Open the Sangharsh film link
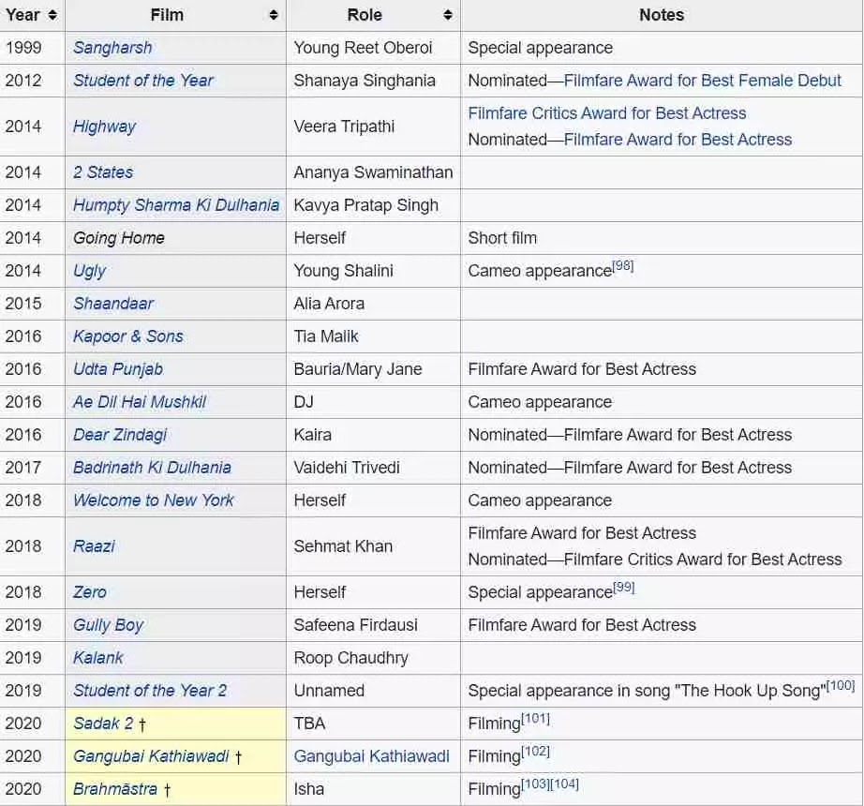 coord(112,48)
